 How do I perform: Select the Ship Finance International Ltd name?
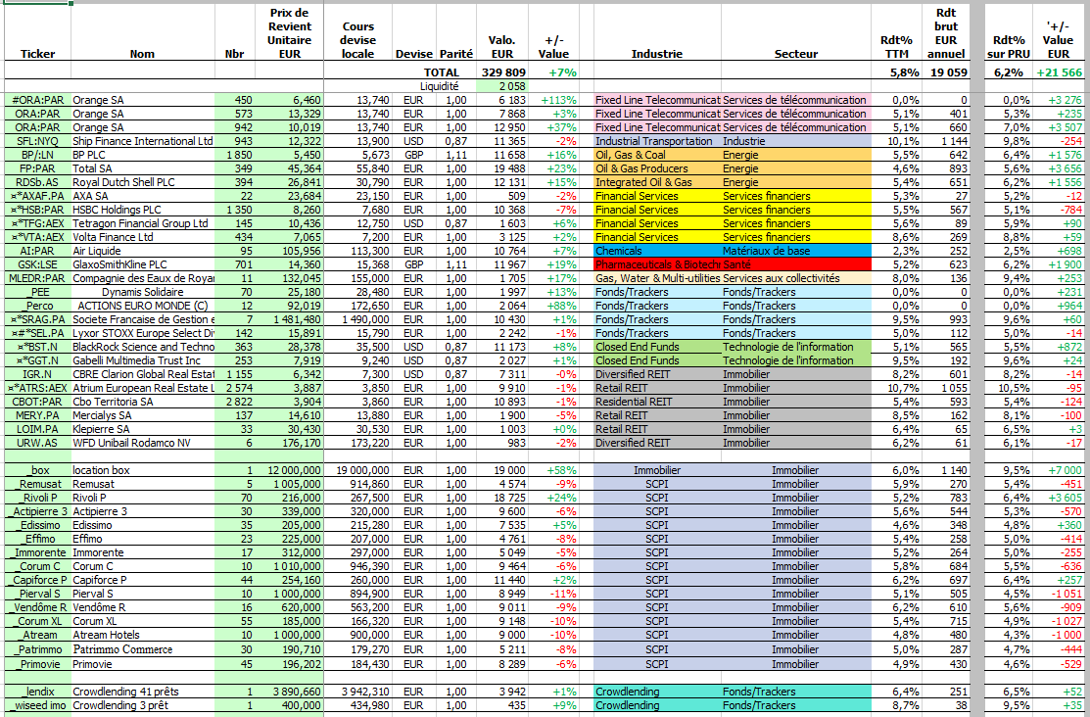143,141
